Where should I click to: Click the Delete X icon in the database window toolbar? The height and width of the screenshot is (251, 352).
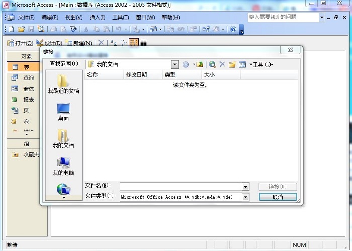(101, 42)
